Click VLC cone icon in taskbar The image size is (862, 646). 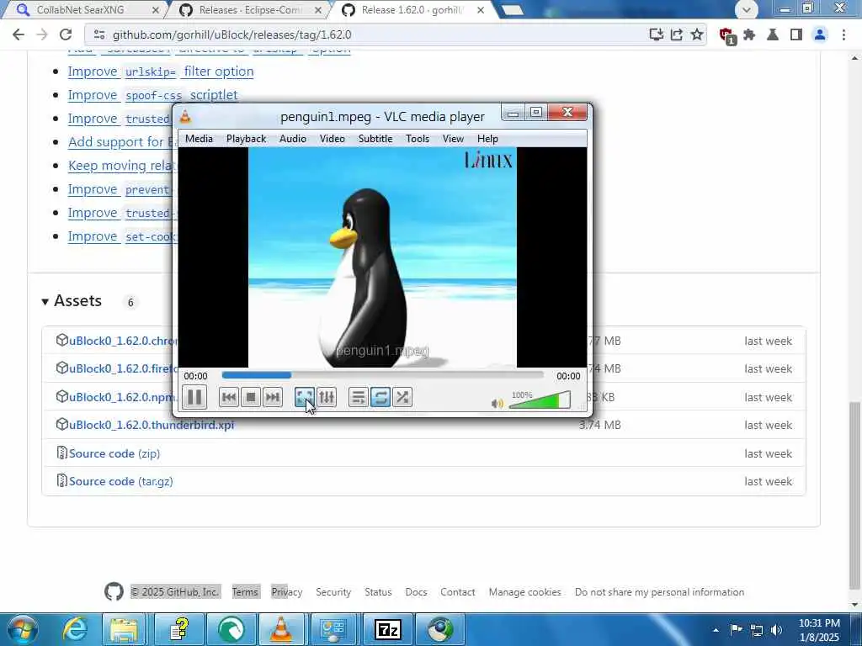281,629
